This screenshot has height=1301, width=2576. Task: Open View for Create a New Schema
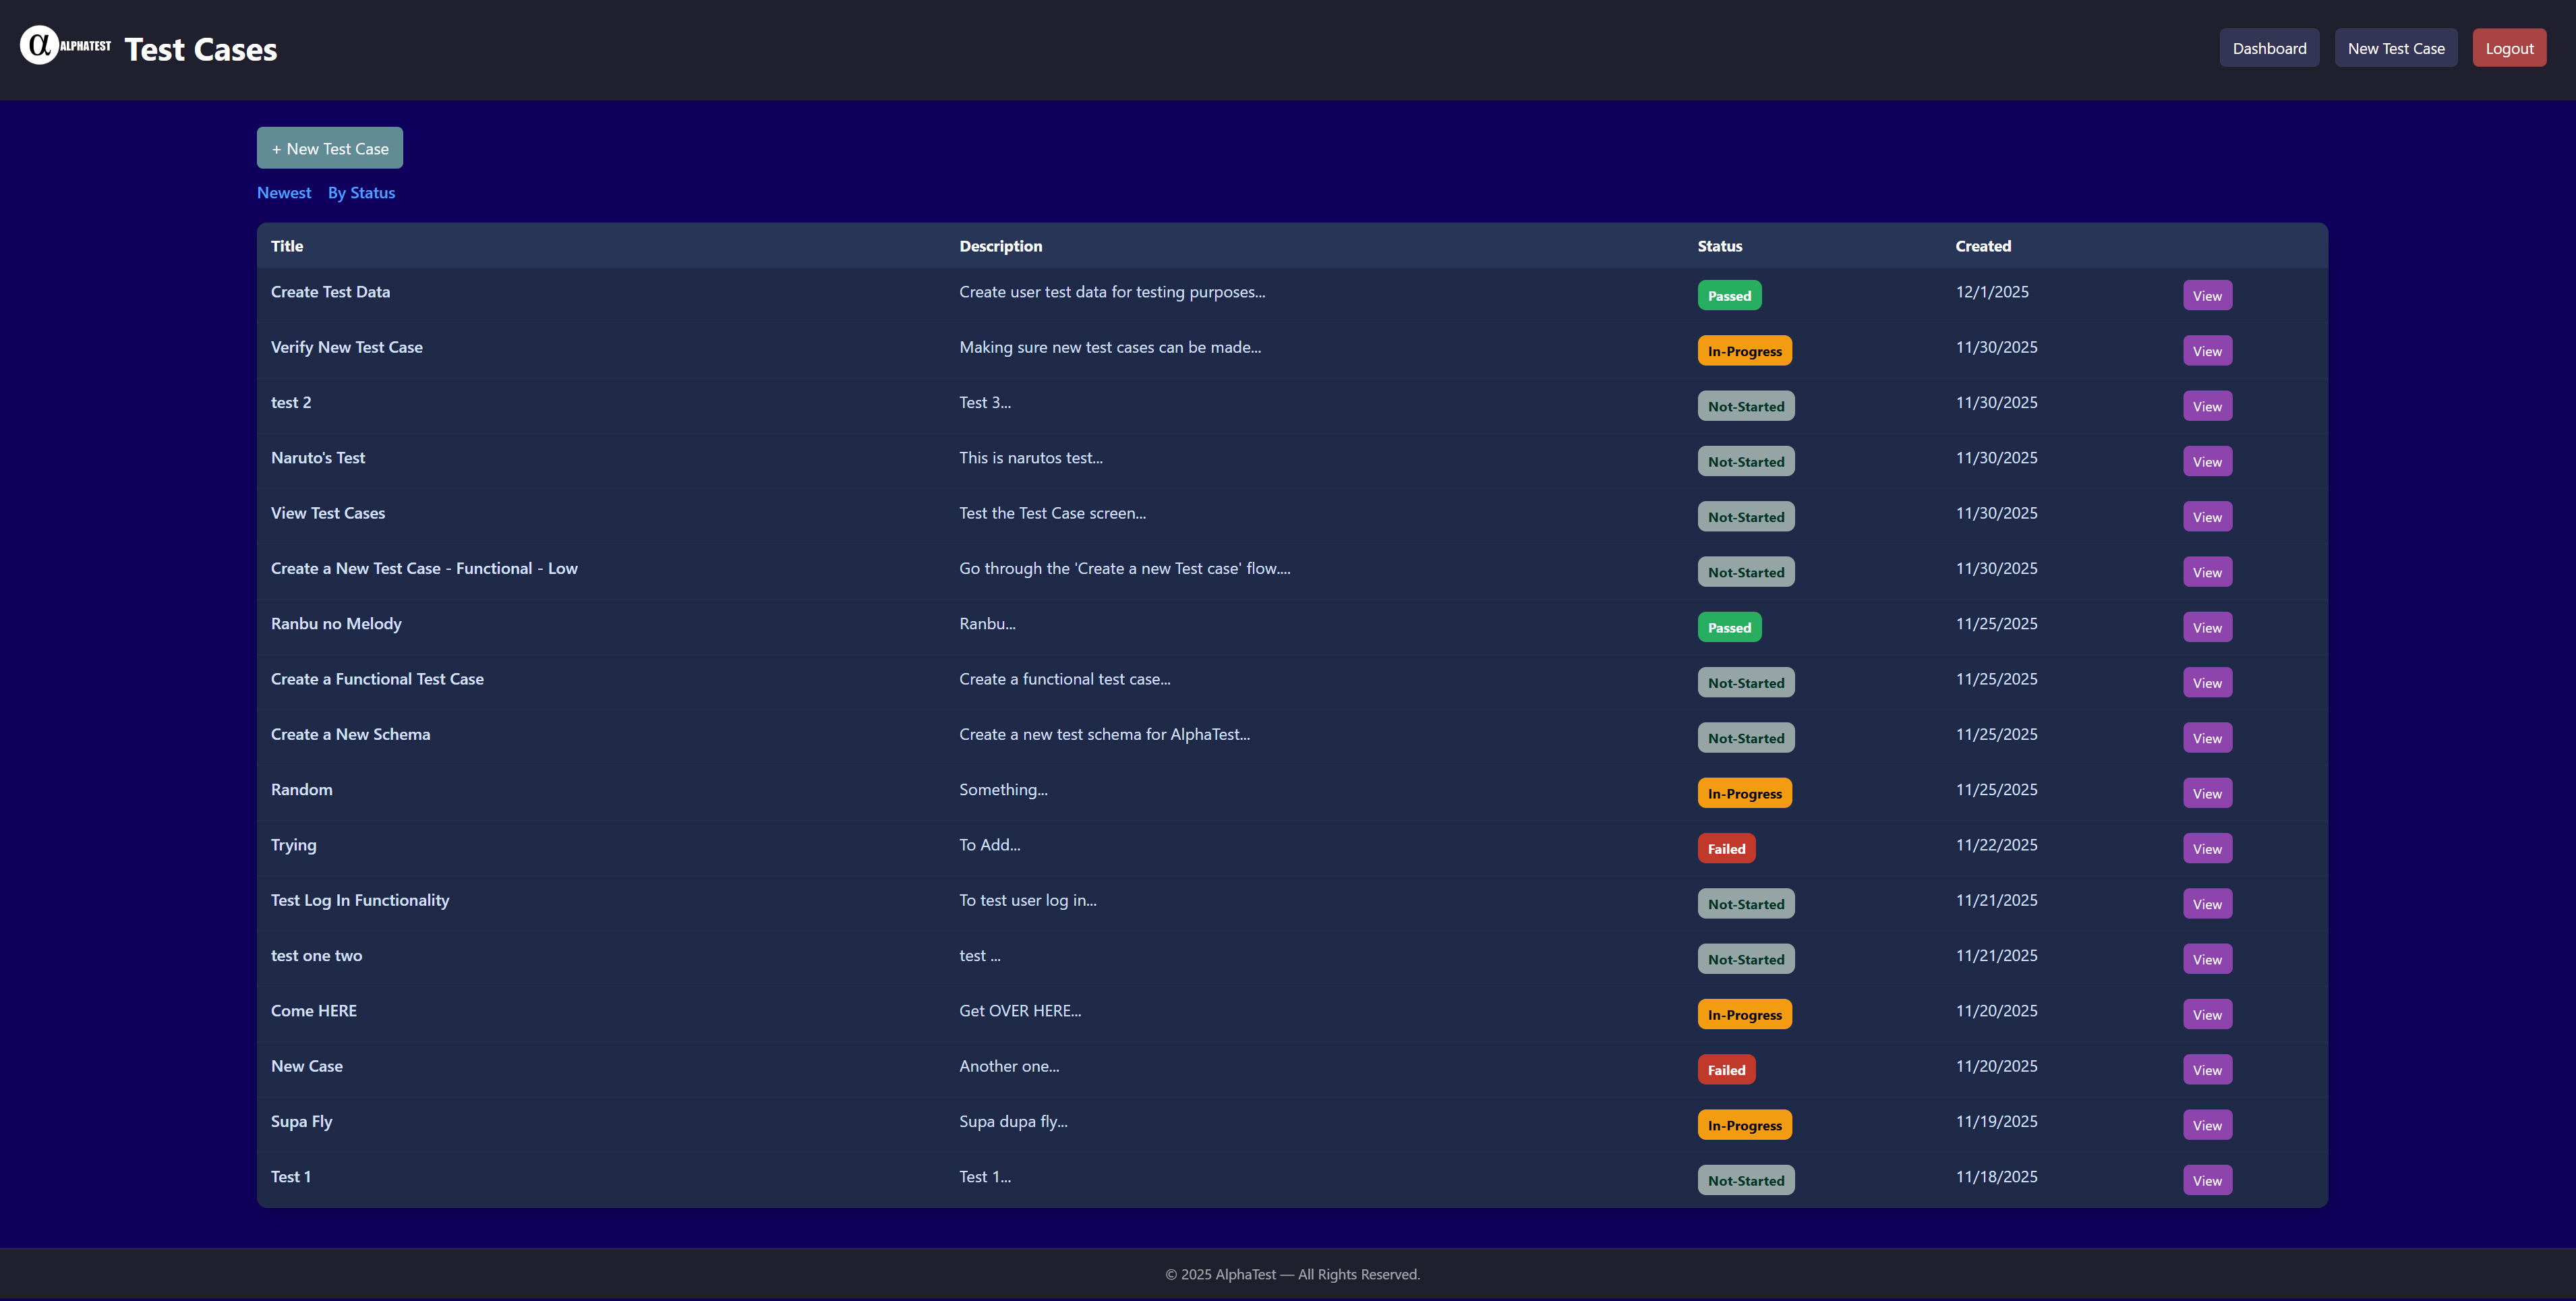point(2206,738)
